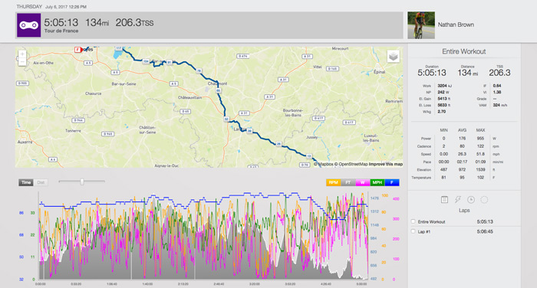The width and height of the screenshot is (537, 288).
Task: Click the purple bike chain workout icon
Action: (29, 25)
